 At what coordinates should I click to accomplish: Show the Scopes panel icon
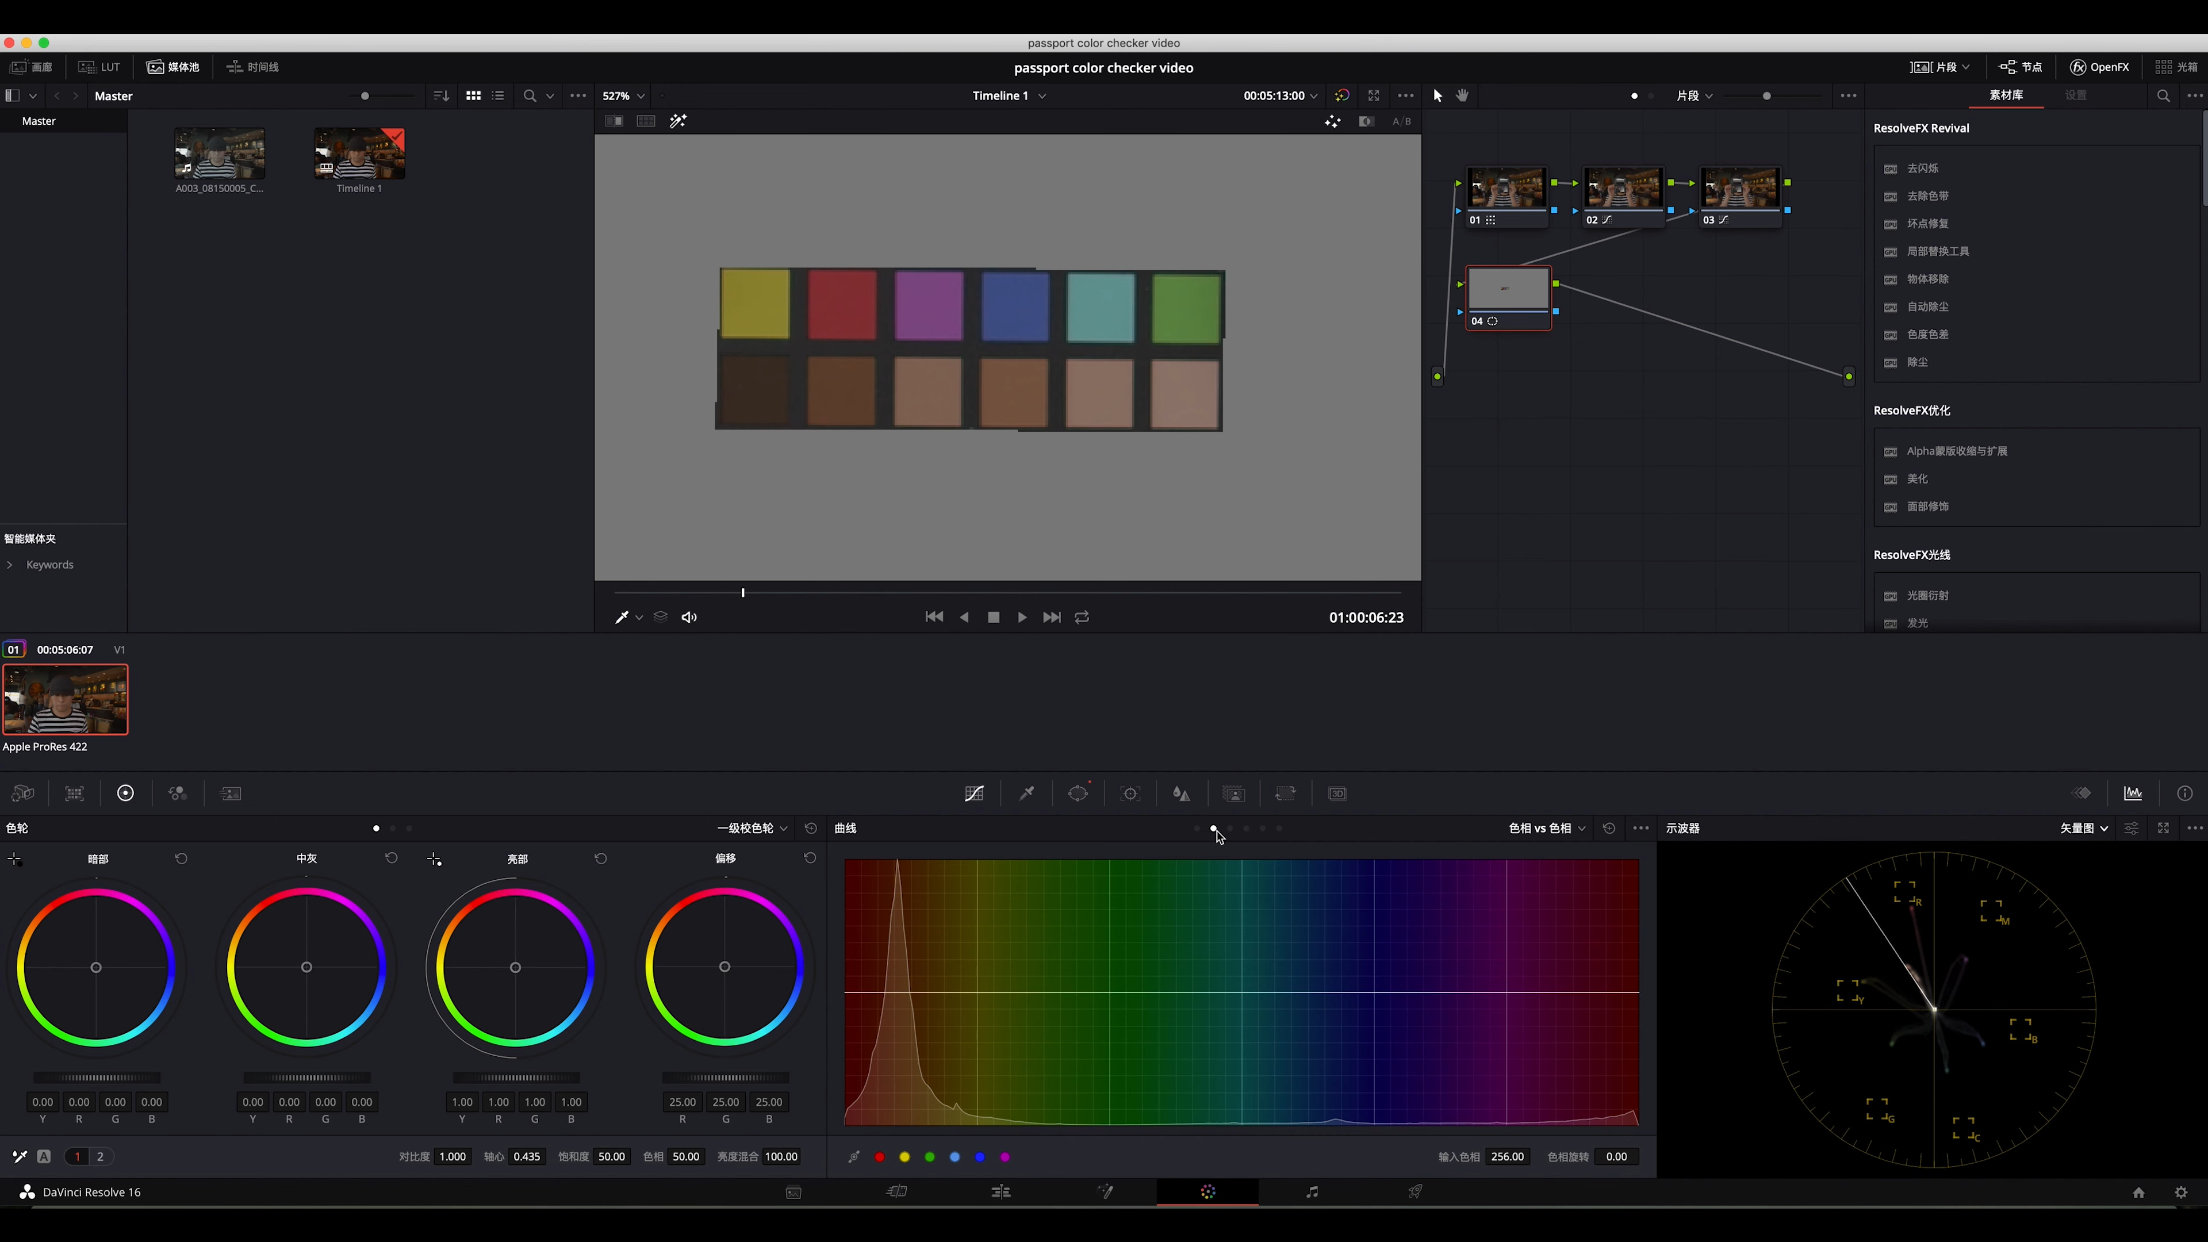(2133, 793)
